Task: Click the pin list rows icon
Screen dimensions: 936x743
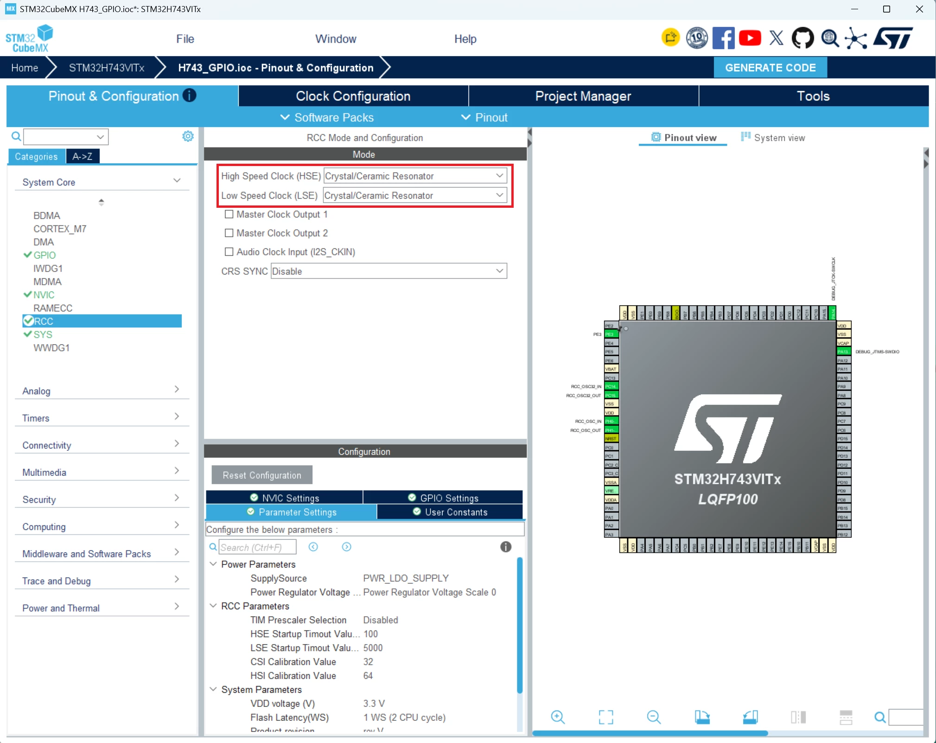Action: [x=846, y=717]
